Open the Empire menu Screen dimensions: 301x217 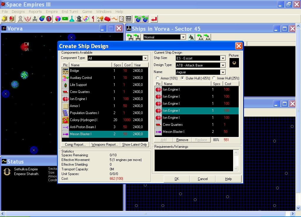click(52, 12)
